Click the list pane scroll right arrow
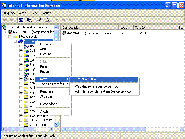This screenshot has width=185, height=139. [182, 129]
